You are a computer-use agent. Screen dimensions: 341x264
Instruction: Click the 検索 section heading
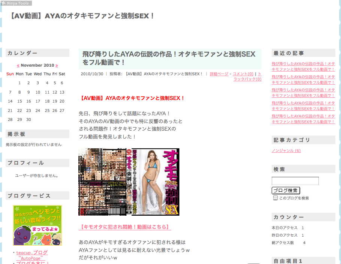pyautogui.click(x=304, y=169)
